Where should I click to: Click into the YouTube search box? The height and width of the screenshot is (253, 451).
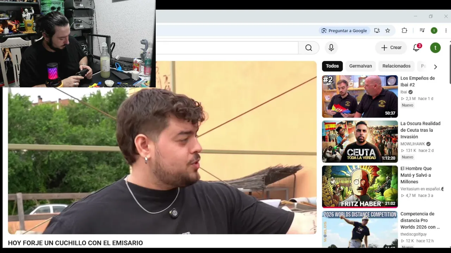(x=227, y=48)
